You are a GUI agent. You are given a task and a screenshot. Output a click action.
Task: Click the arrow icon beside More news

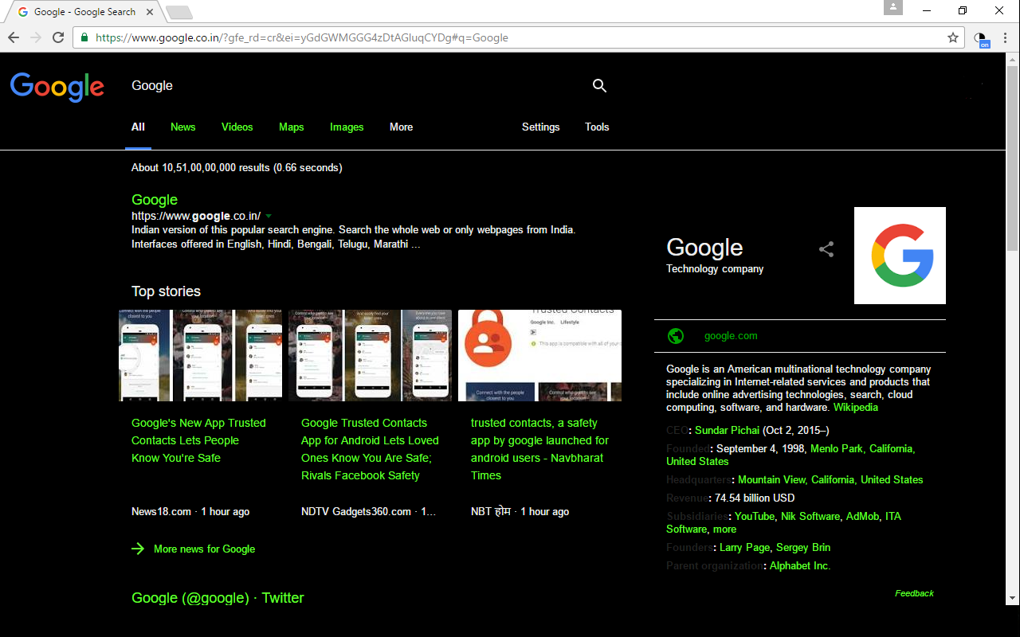click(138, 549)
